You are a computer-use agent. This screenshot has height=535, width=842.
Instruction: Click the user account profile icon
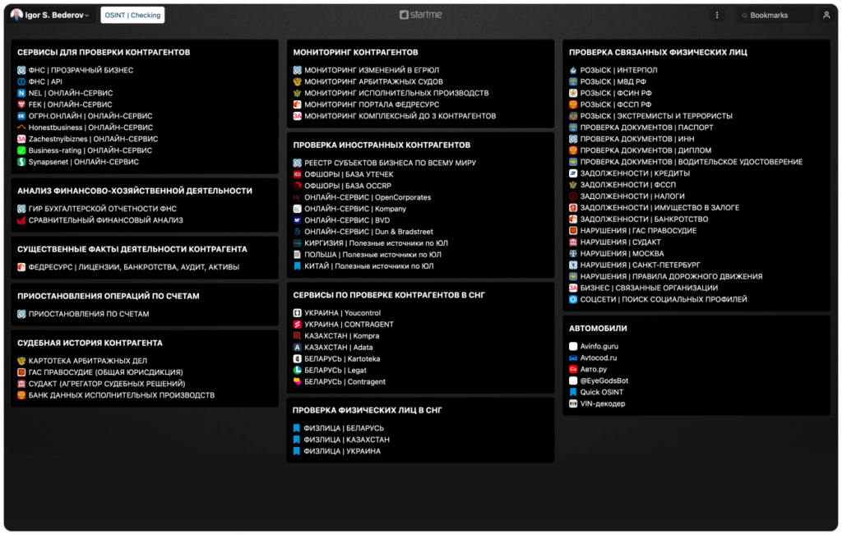[826, 15]
